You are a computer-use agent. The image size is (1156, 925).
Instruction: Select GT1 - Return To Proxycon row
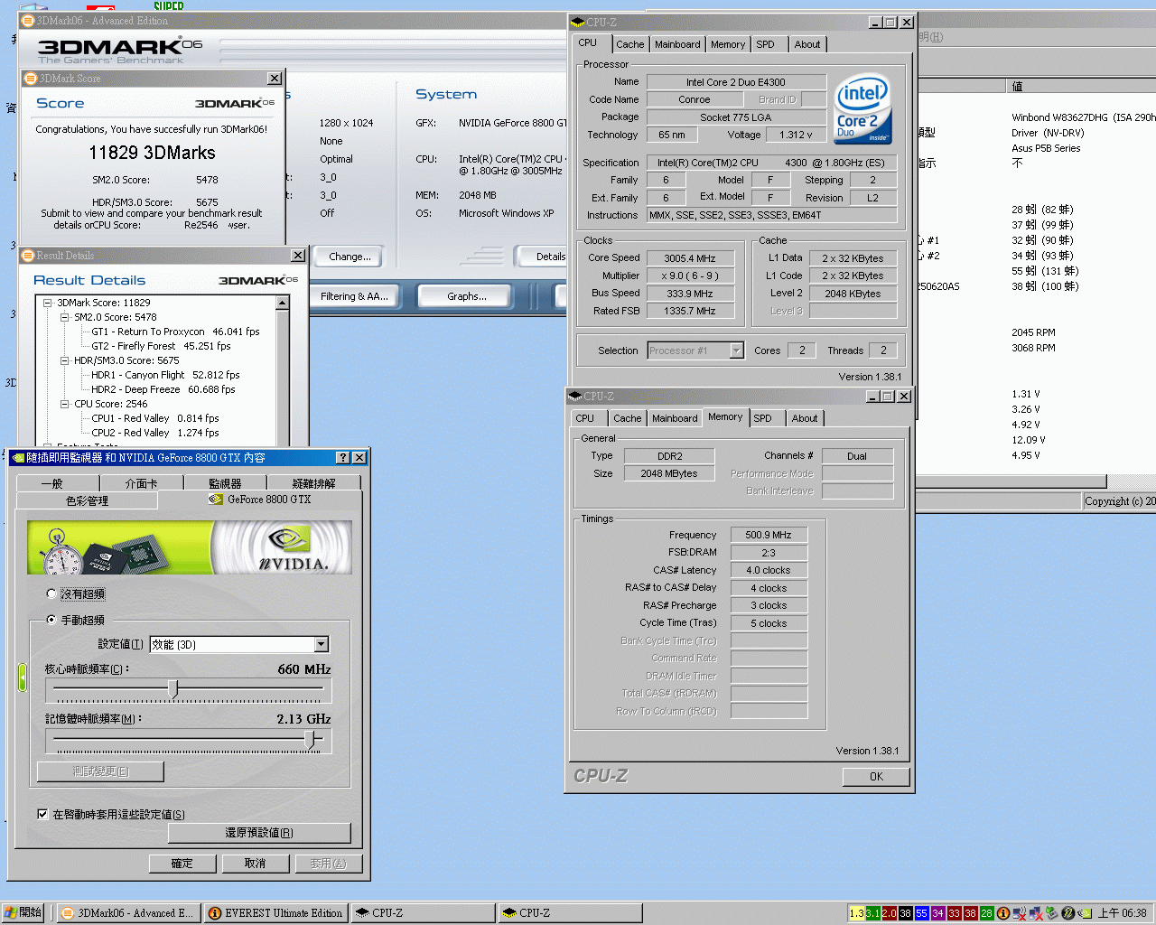(x=175, y=332)
